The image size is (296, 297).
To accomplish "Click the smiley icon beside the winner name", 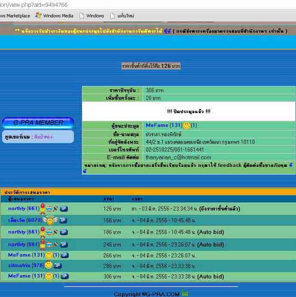I will click(187, 126).
